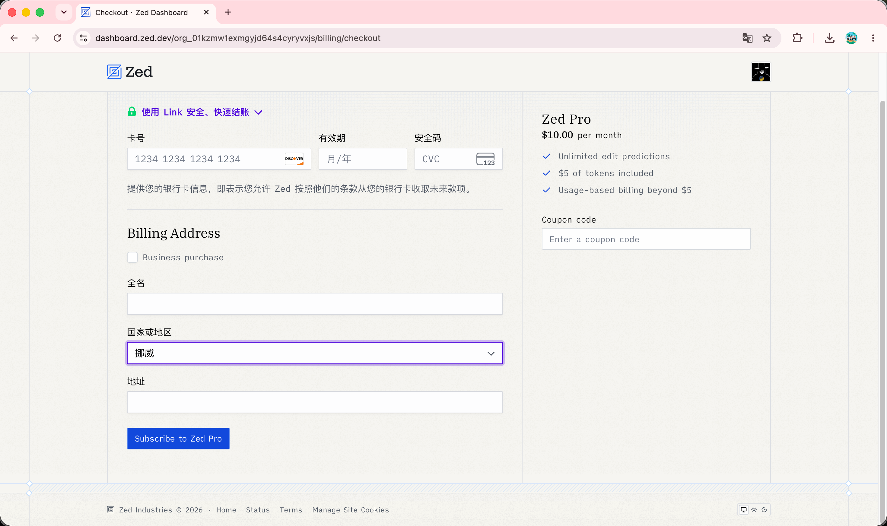Image resolution: width=887 pixels, height=526 pixels.
Task: Toggle the Business purchase checkbox
Action: (132, 257)
